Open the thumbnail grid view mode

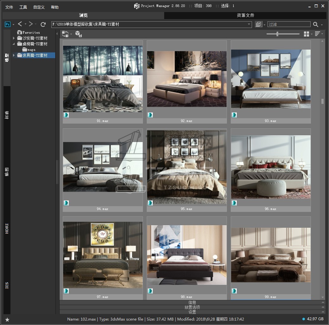point(306,34)
